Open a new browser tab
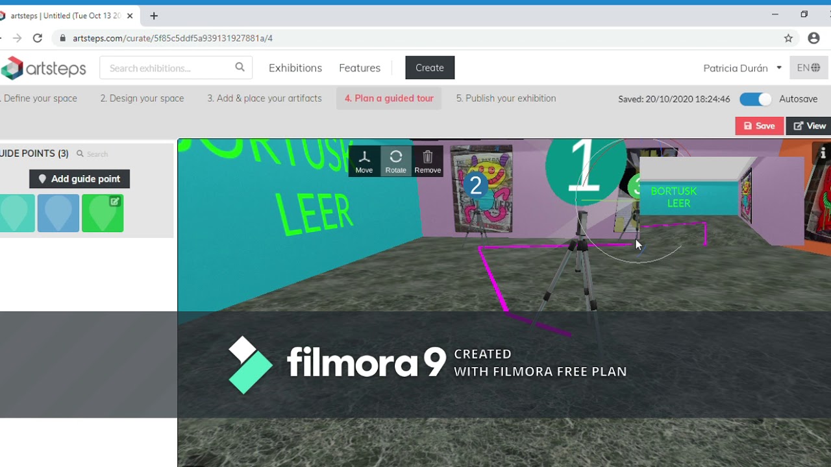Image resolution: width=831 pixels, height=467 pixels. tap(154, 16)
